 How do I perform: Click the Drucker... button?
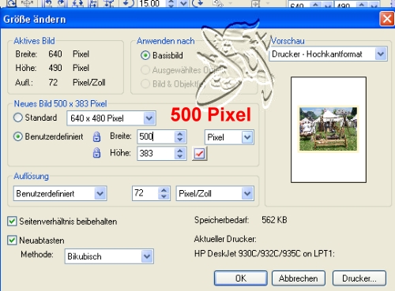(359, 278)
